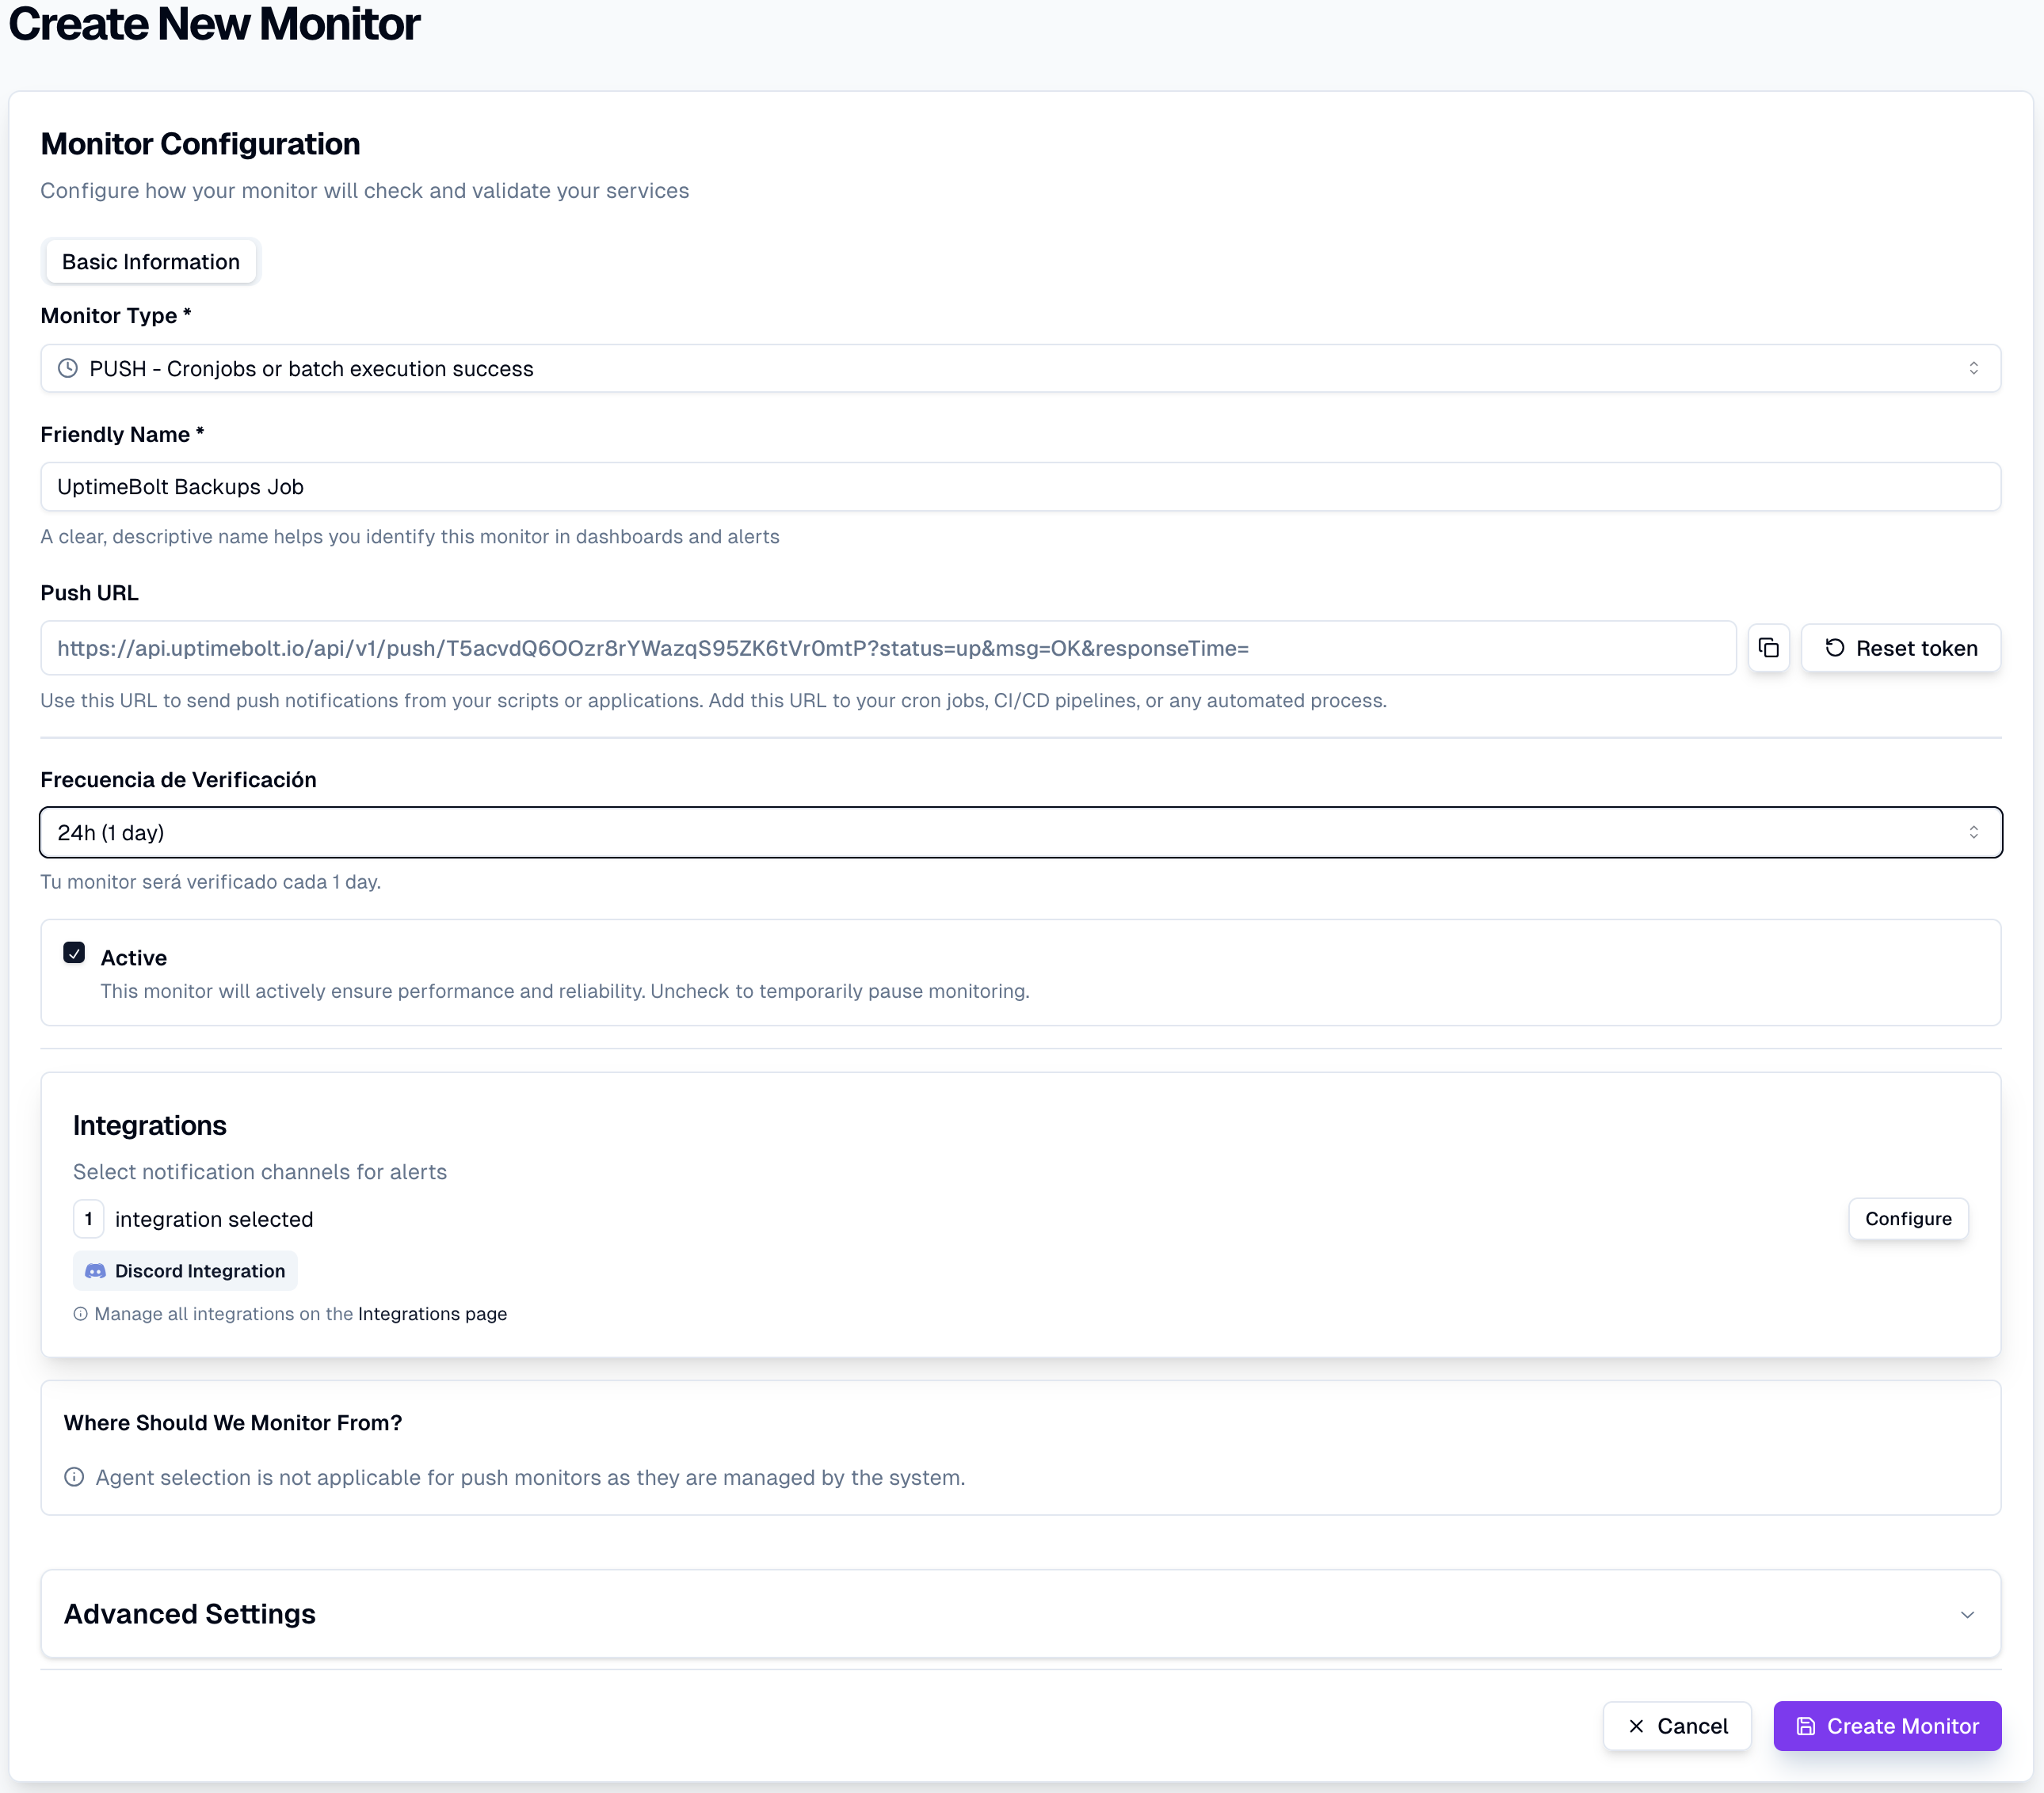Open the Integrations page link
Screen dimensions: 2044x1793
click(432, 1313)
